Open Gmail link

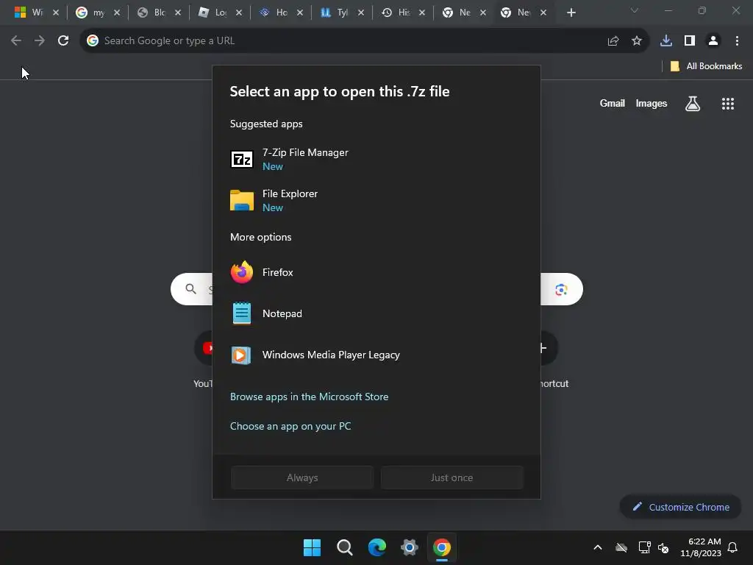[613, 103]
